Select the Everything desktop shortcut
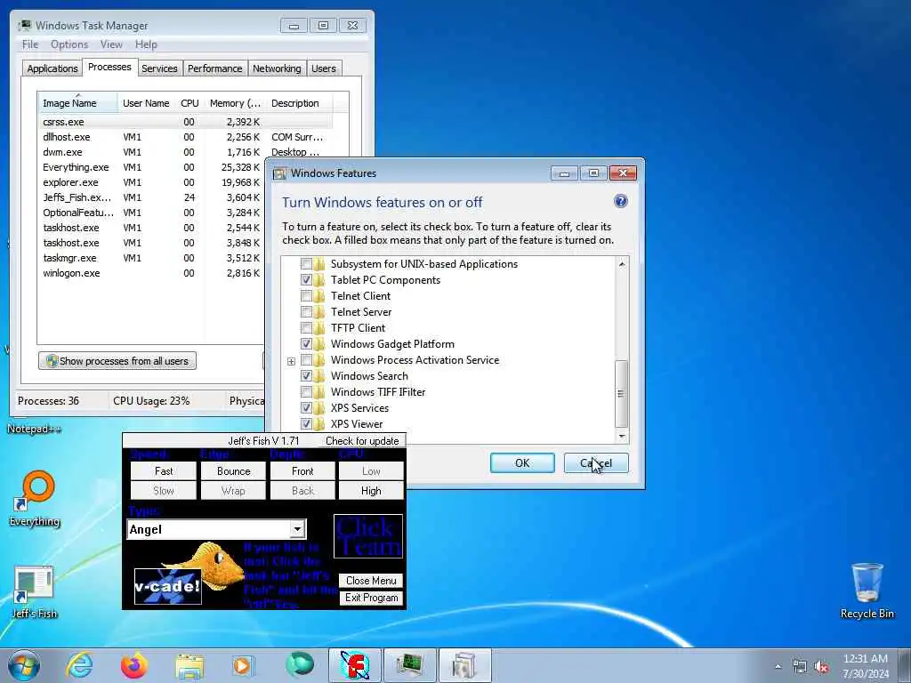The height and width of the screenshot is (683, 911). point(35,498)
